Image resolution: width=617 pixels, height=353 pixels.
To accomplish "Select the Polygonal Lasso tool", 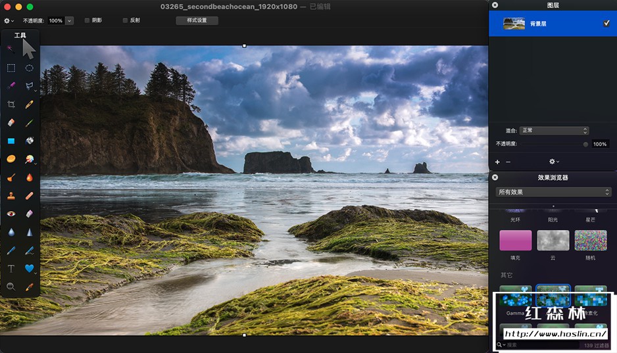I will (x=29, y=85).
